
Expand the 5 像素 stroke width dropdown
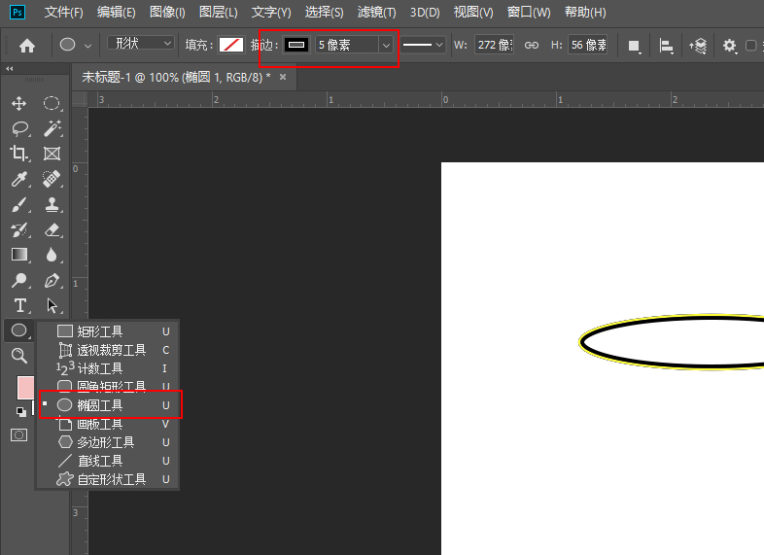tap(386, 45)
